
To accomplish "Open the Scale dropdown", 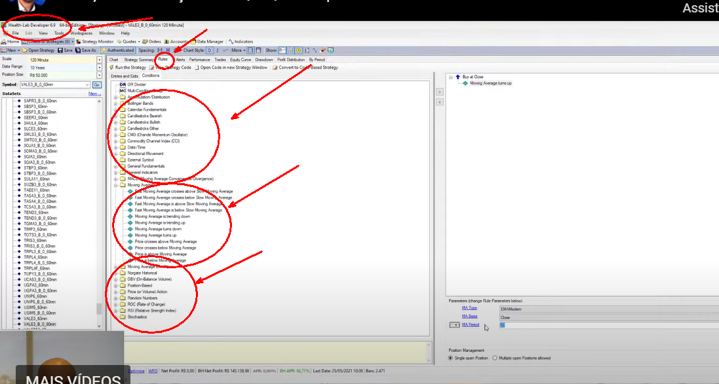I will pos(99,60).
